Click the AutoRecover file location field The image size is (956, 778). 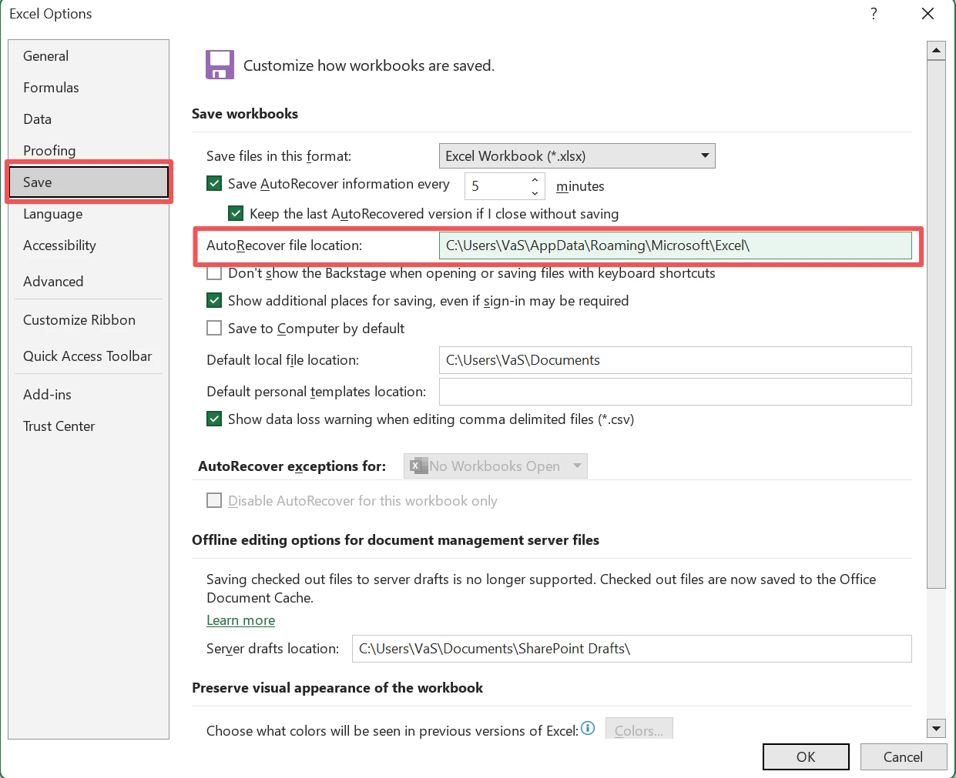pyautogui.click(x=675, y=245)
